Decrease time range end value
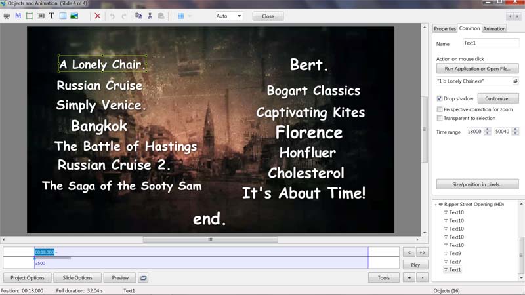The height and width of the screenshot is (295, 525). (516, 134)
